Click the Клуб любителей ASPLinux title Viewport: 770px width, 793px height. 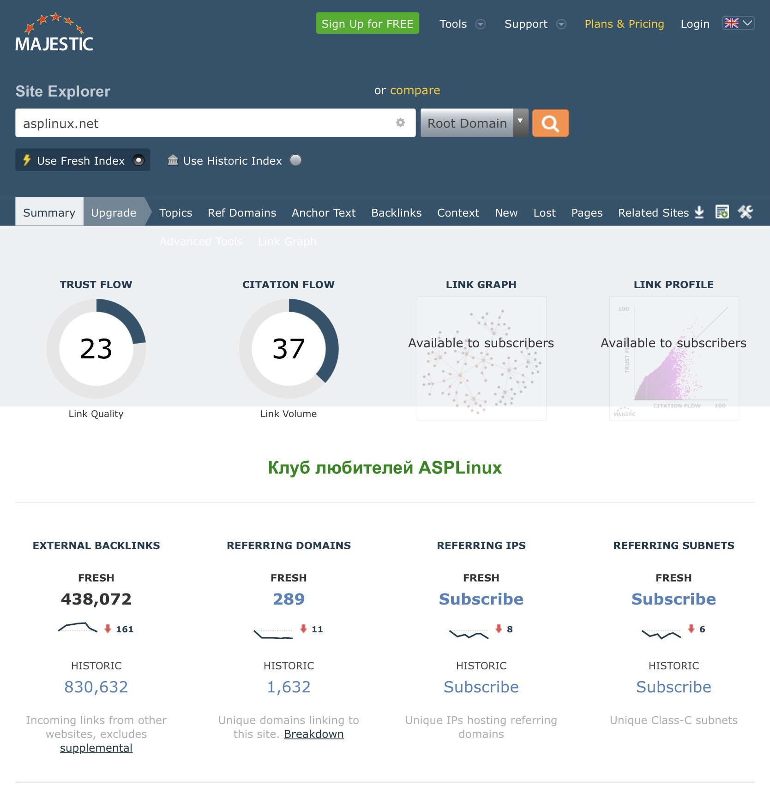point(385,467)
